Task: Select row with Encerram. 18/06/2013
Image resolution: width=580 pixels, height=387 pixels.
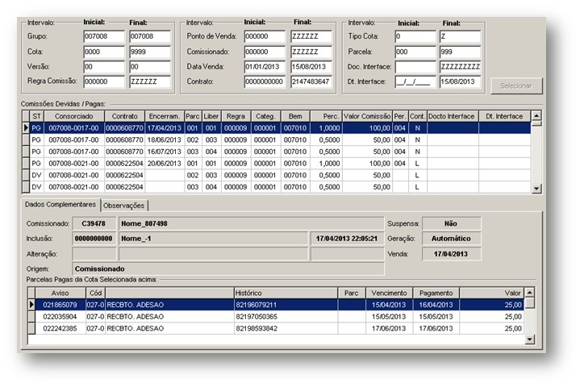Action: (x=277, y=139)
